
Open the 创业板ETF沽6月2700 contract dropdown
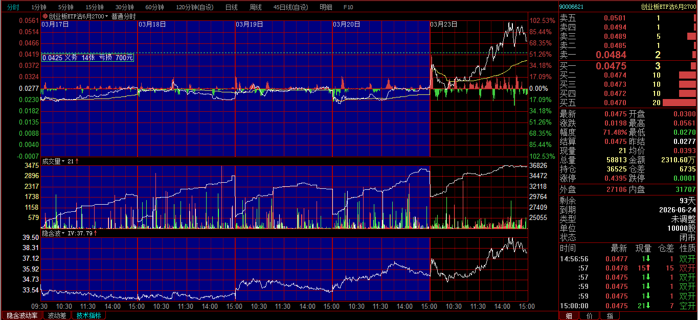click(107, 17)
